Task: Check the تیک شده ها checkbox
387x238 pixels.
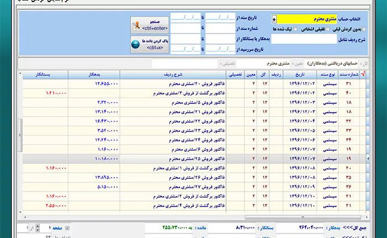Action: tap(295, 29)
